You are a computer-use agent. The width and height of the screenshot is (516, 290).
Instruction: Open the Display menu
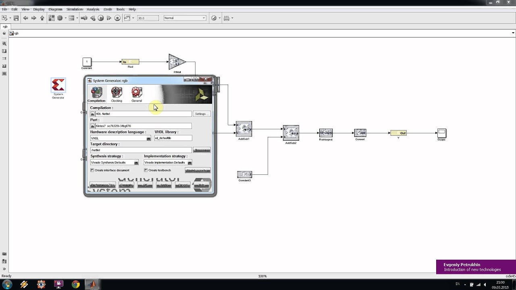click(x=39, y=9)
